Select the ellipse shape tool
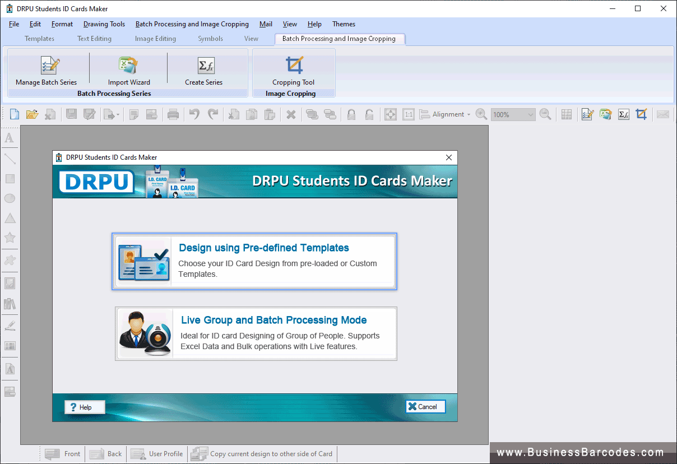This screenshot has width=677, height=464. 10,198
